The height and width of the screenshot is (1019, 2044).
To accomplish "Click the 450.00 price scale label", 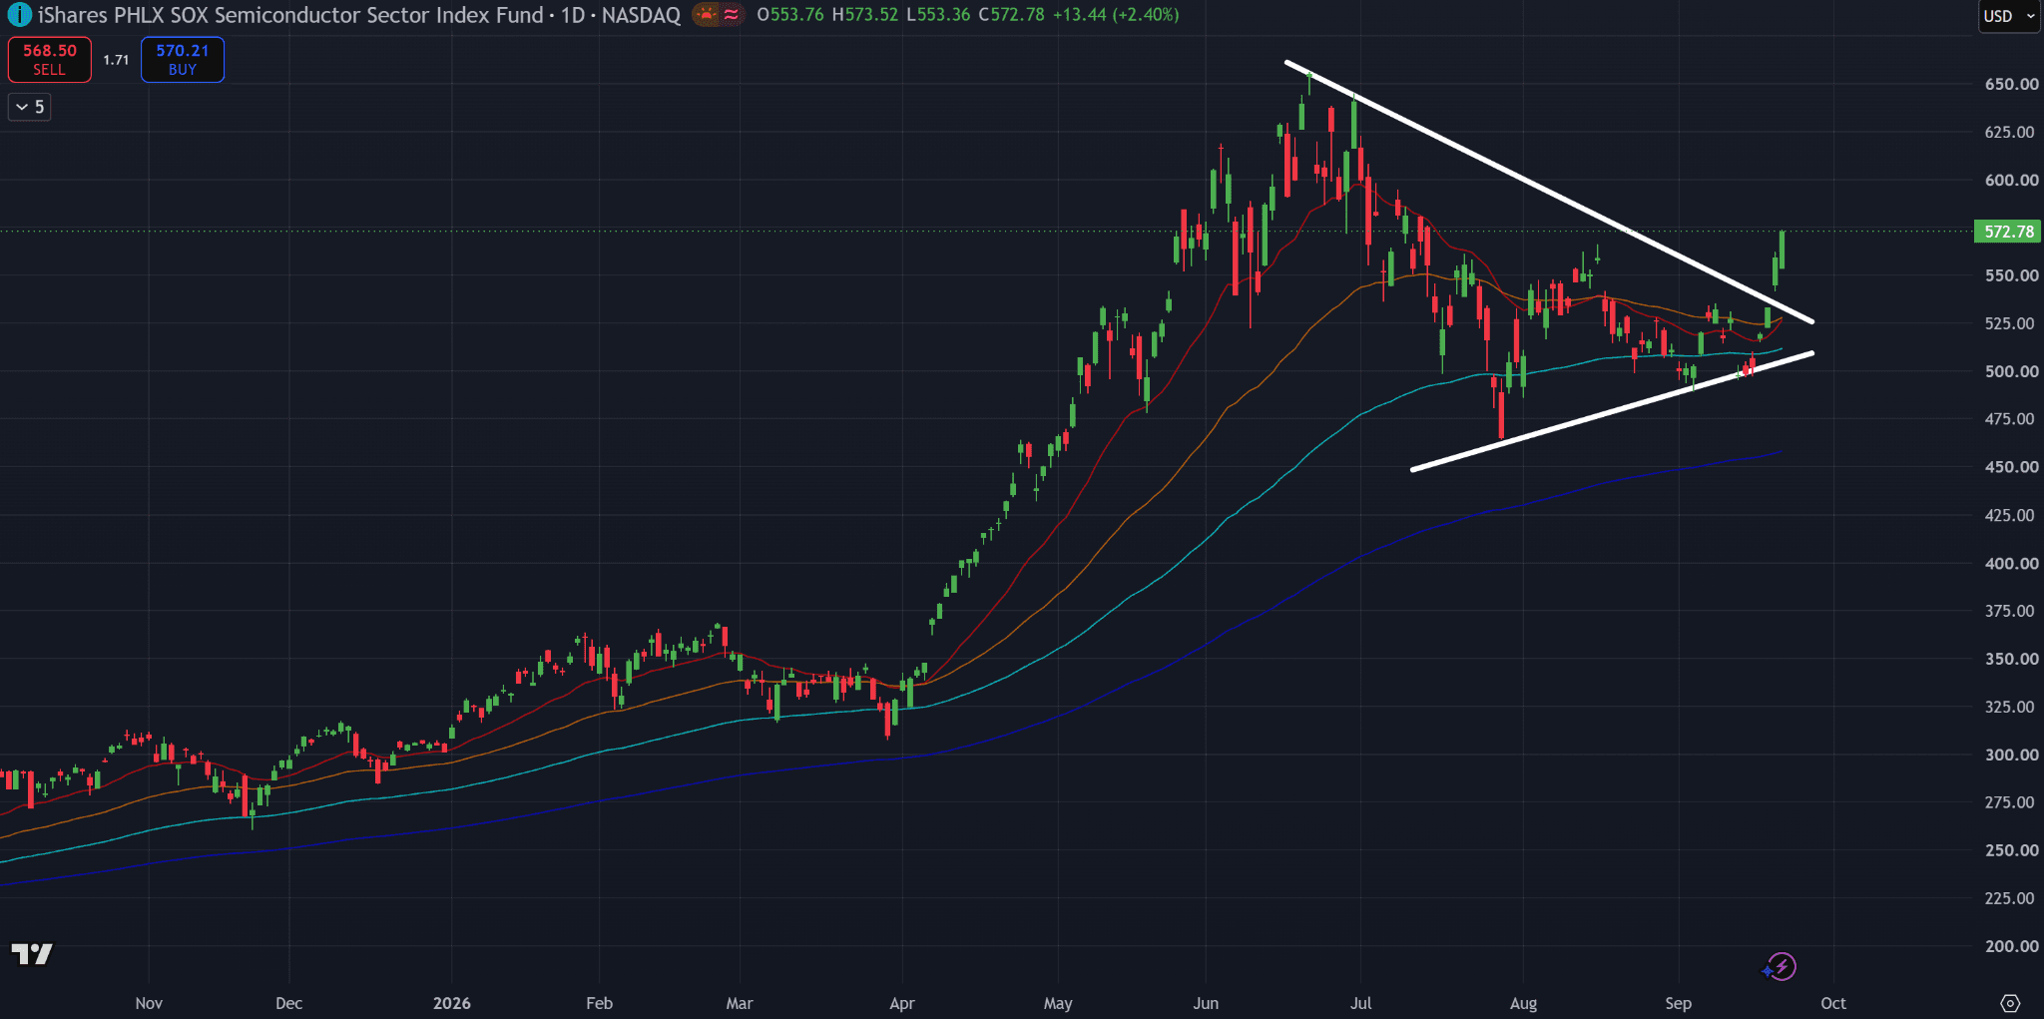I will (2011, 467).
